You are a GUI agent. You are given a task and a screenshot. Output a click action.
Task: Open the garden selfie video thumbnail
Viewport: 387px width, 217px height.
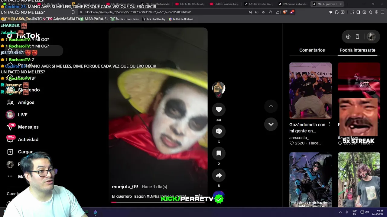pyautogui.click(x=359, y=180)
